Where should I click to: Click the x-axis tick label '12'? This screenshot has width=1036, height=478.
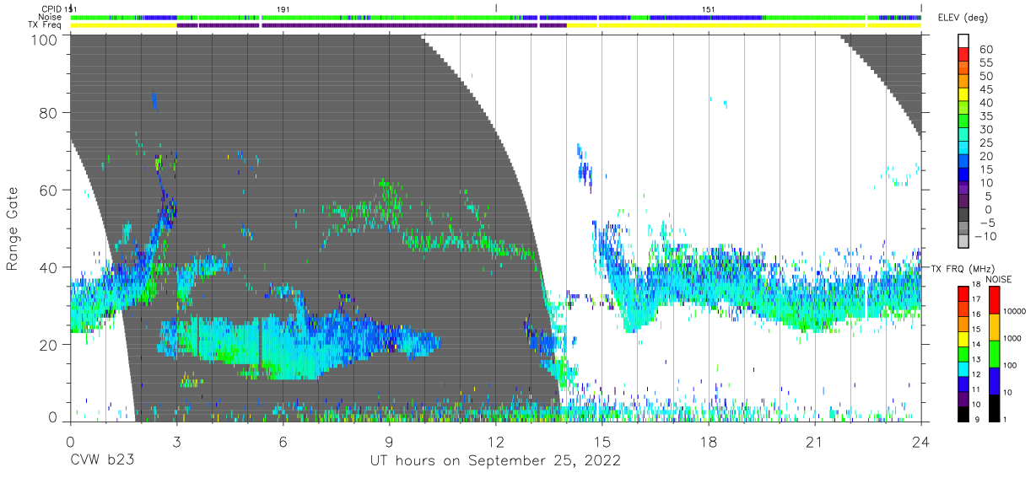495,443
